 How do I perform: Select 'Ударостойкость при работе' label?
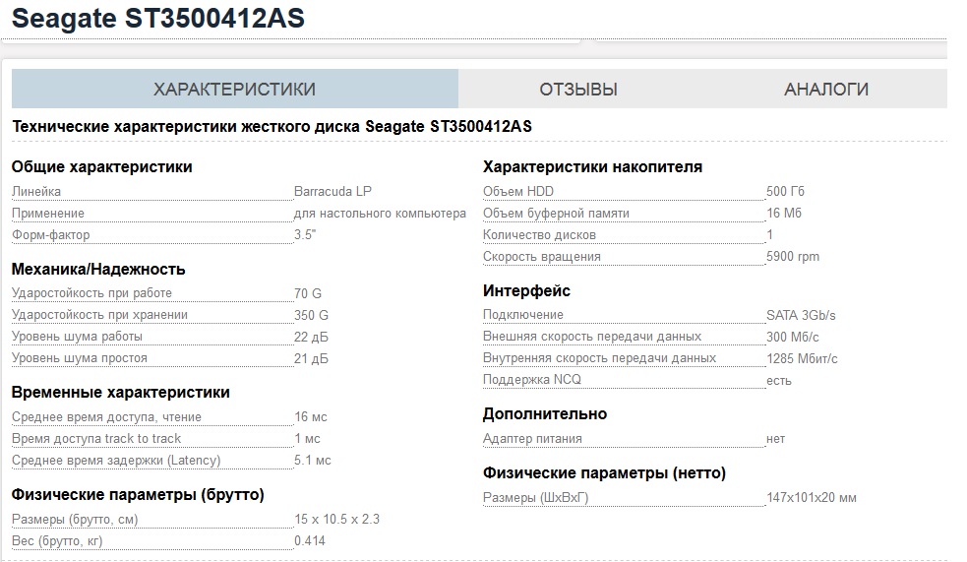[x=91, y=293]
